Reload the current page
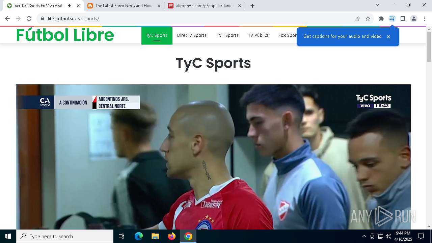 tap(29, 19)
